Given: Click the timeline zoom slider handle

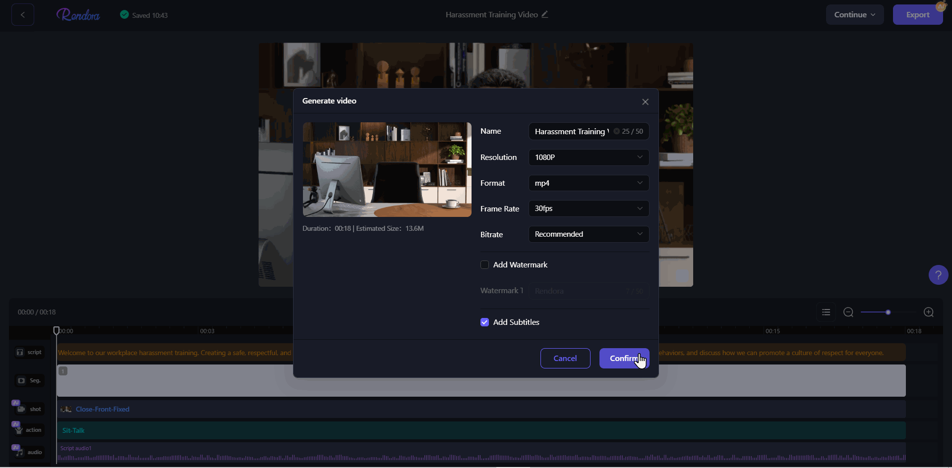Looking at the screenshot, I should click(x=888, y=312).
